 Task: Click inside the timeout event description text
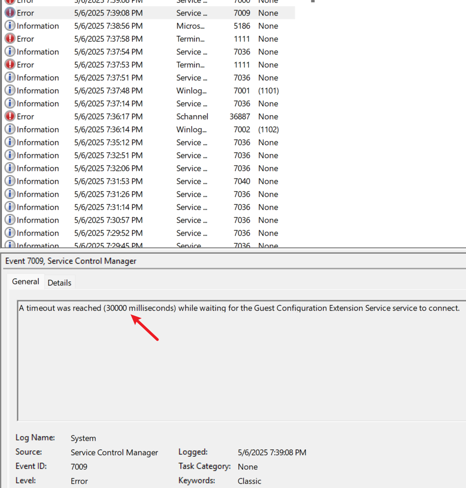coord(239,308)
